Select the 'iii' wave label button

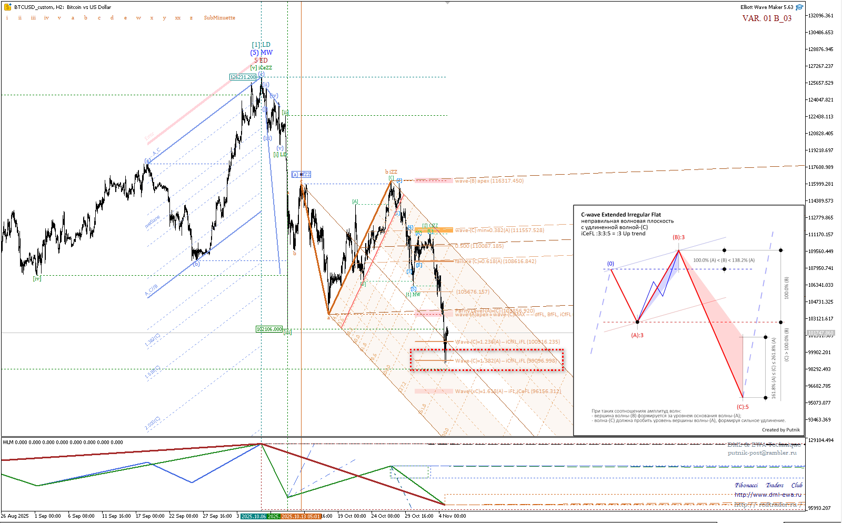click(33, 18)
